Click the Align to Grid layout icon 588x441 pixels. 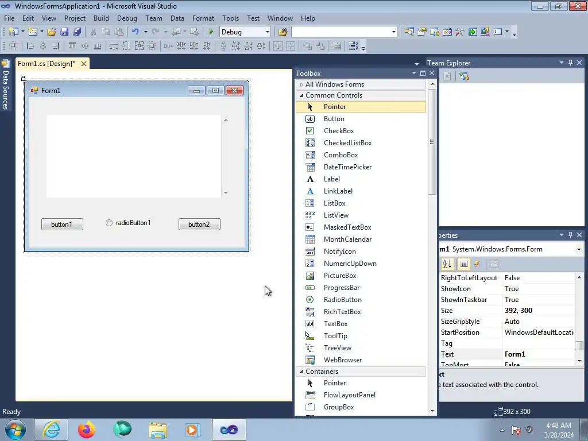coord(13,46)
